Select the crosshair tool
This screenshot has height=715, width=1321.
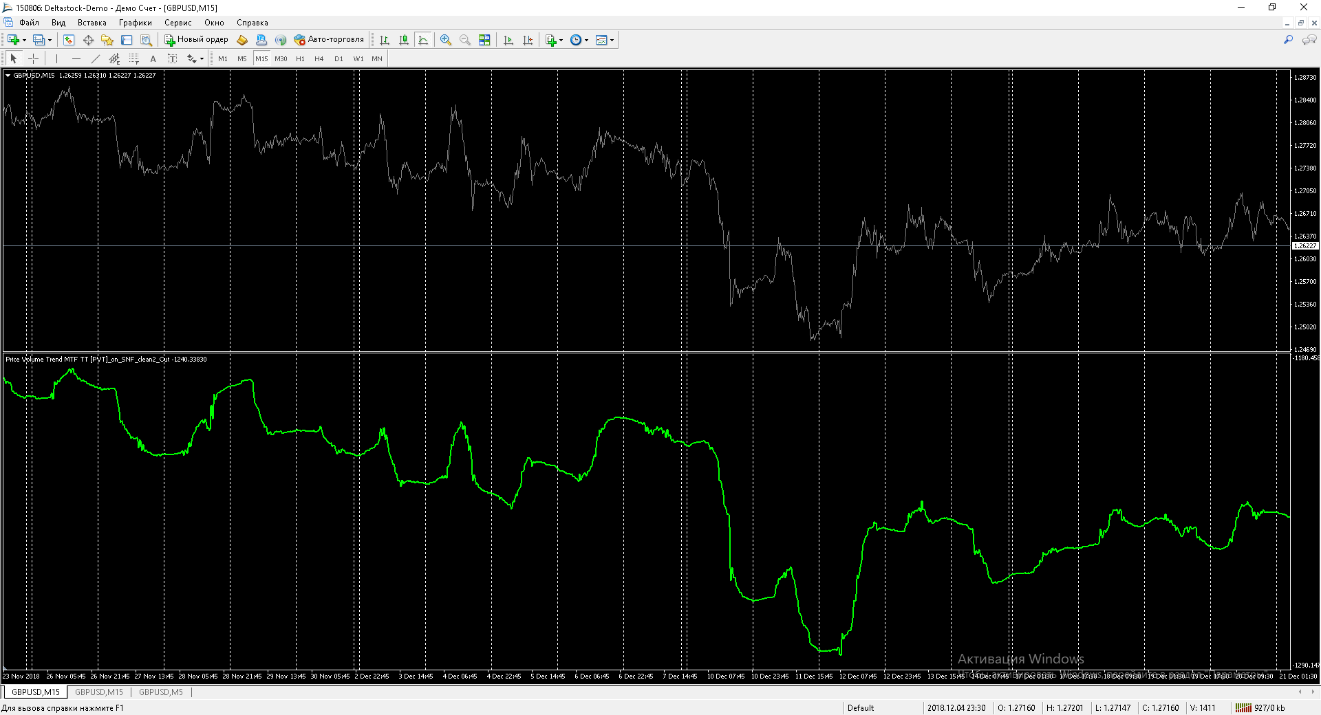click(33, 58)
